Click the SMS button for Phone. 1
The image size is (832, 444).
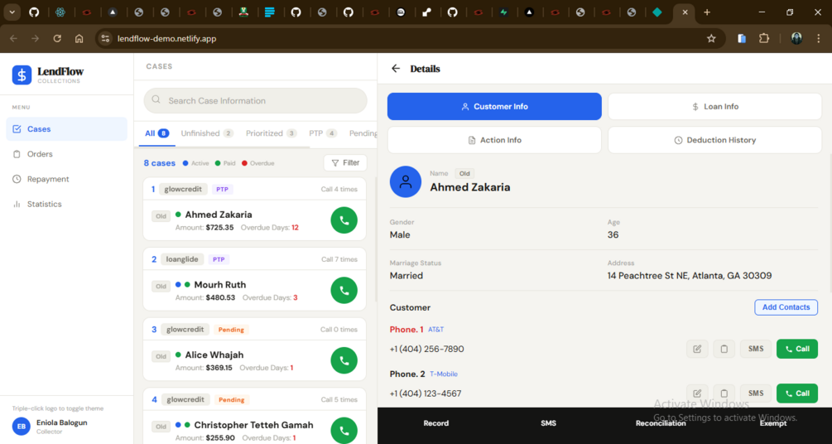(756, 349)
